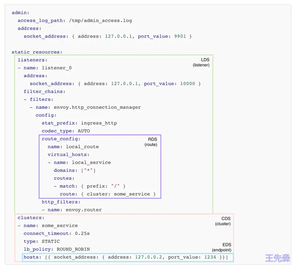The height and width of the screenshot is (269, 297).
Task: Select the 'local_route' name value
Action: point(82,147)
